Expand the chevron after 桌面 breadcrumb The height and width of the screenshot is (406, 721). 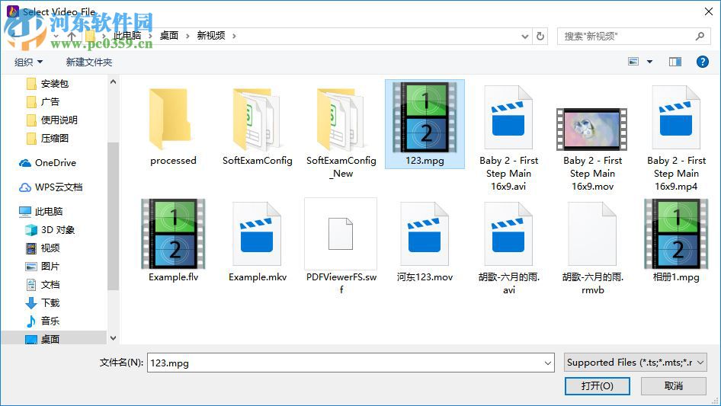click(187, 36)
